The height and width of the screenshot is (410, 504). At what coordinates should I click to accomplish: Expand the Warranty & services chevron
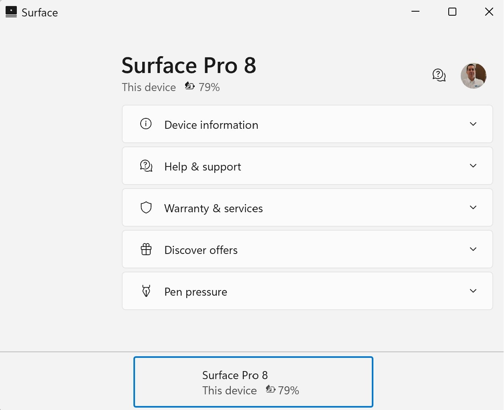click(x=473, y=207)
